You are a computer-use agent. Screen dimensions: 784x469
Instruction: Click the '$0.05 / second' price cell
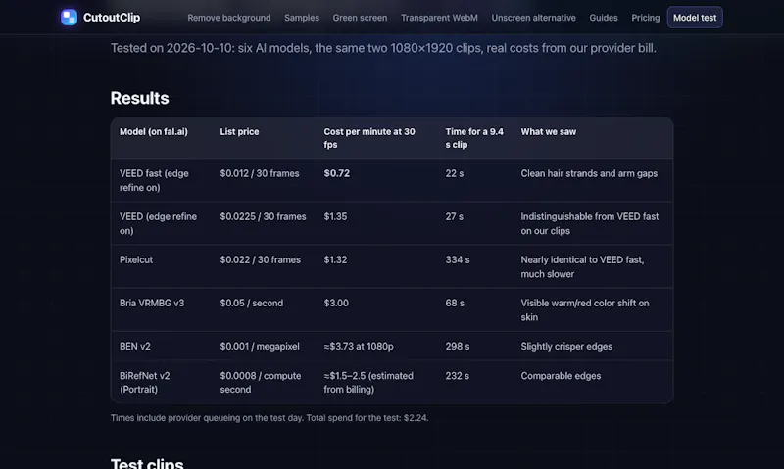click(x=252, y=304)
